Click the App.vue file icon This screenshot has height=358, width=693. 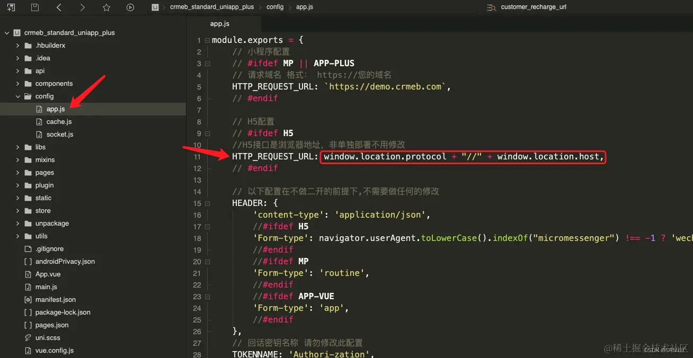[28, 274]
